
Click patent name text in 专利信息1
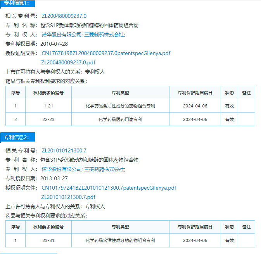coord(89,25)
